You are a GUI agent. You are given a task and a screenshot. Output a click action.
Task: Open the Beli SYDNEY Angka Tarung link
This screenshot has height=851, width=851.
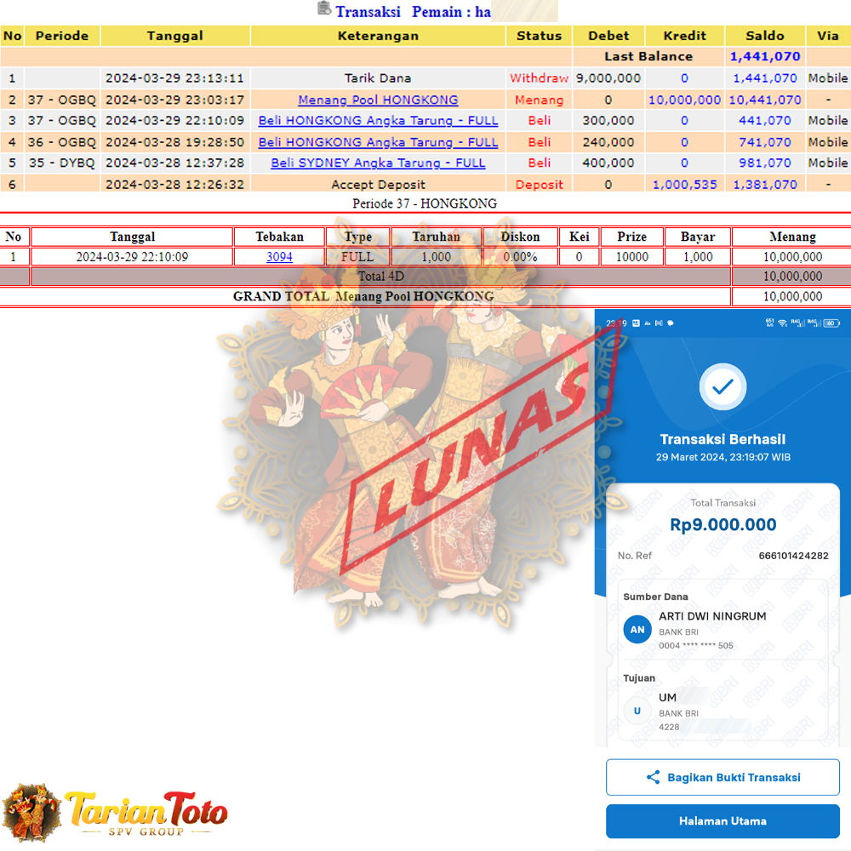(378, 163)
